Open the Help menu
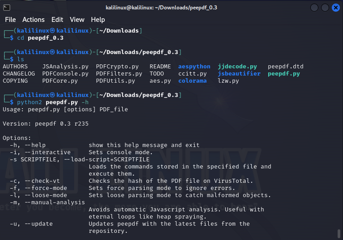Viewport: 343px width, 240px height. (x=98, y=20)
